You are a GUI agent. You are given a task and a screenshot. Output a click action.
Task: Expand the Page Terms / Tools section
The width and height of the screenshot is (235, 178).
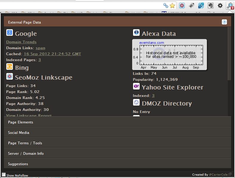(x=117, y=143)
